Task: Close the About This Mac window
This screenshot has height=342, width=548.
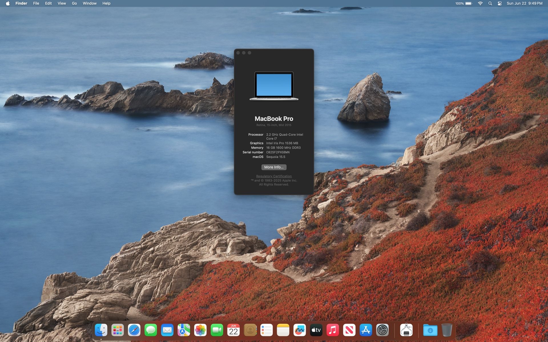Action: click(x=238, y=53)
